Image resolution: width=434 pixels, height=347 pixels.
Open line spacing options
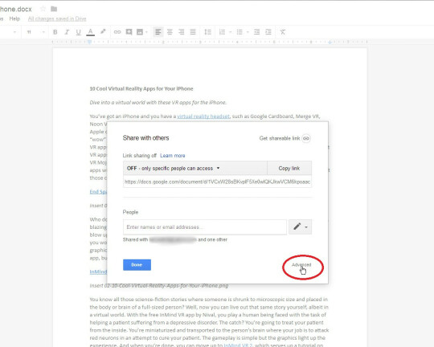click(x=207, y=32)
